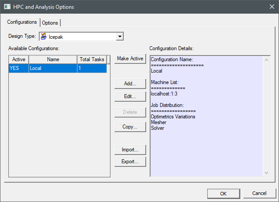Cancel the HPC options dialog
The width and height of the screenshot is (279, 202).
tap(259, 193)
